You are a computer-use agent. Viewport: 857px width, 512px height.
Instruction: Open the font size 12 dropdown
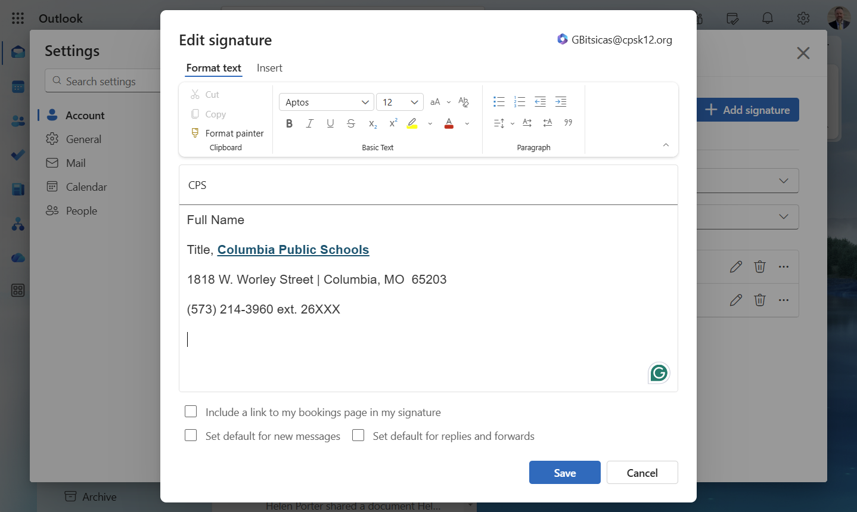tap(400, 102)
